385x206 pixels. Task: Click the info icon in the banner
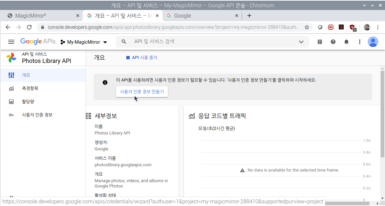(x=105, y=82)
